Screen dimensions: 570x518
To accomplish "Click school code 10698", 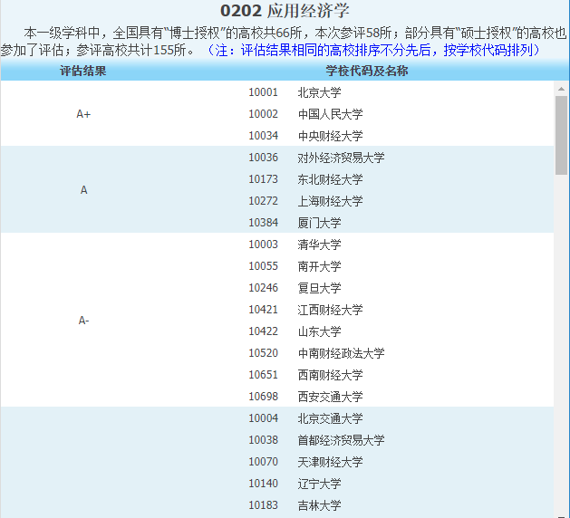I will [x=263, y=397].
